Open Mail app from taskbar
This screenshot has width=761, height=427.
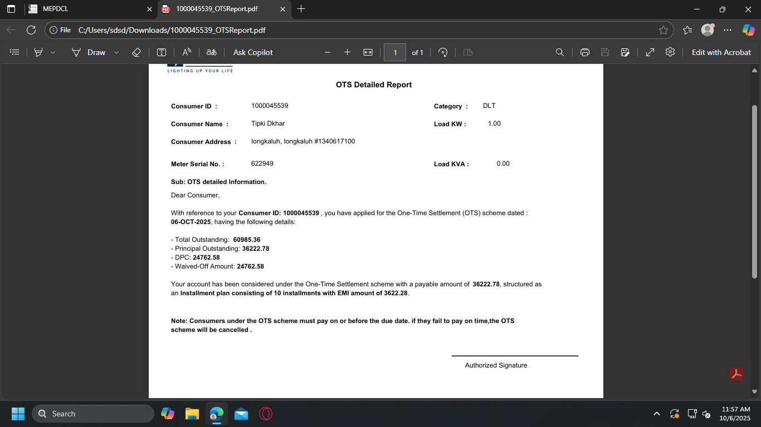tap(241, 414)
